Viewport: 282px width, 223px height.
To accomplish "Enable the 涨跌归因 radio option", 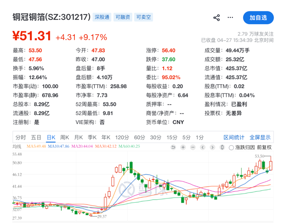I will [x=231, y=147].
